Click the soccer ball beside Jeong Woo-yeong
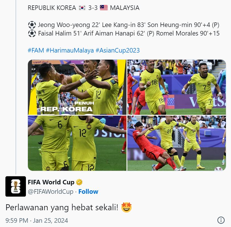 pyautogui.click(x=32, y=25)
